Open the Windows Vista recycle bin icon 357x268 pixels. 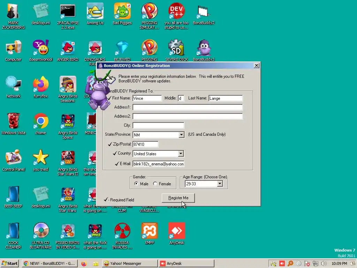[13, 124]
